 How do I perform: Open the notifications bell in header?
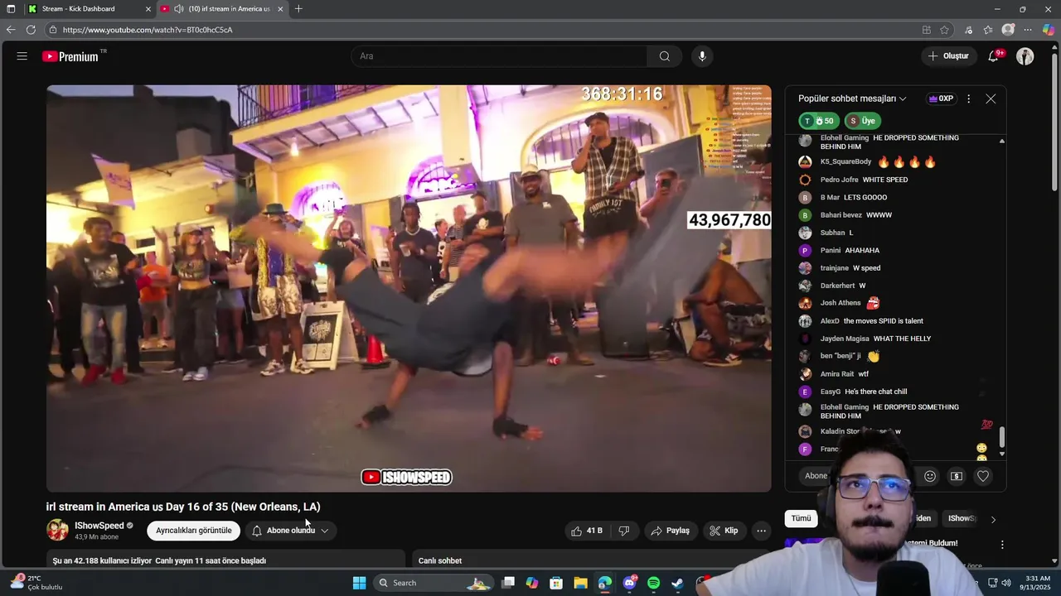994,56
